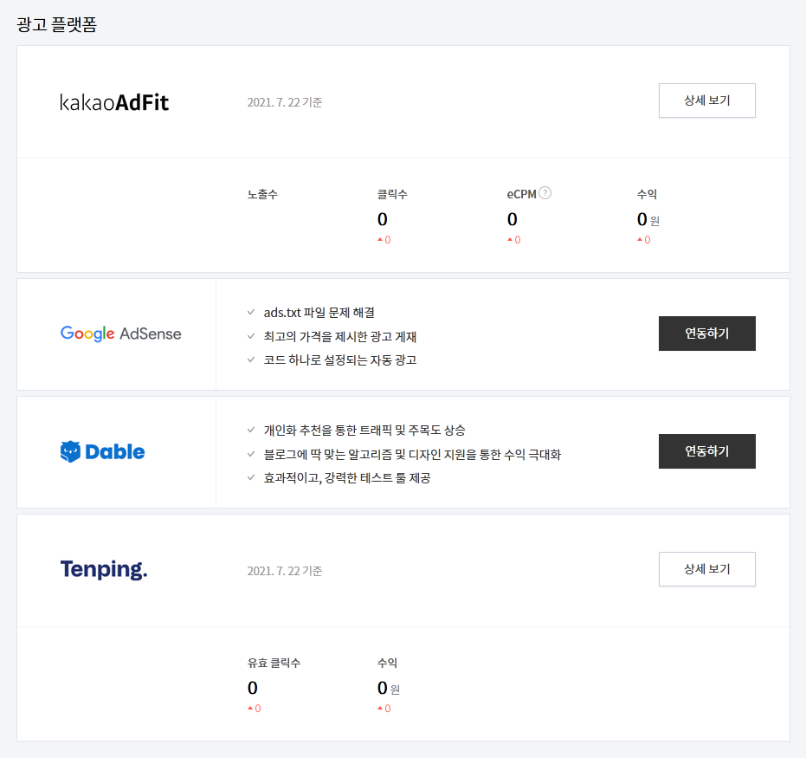Screen dimensions: 806x758
Task: Select the 노출수 label
Action: point(262,194)
